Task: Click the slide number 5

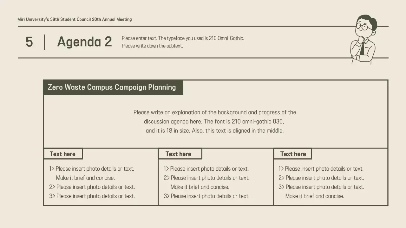Action: (x=29, y=42)
